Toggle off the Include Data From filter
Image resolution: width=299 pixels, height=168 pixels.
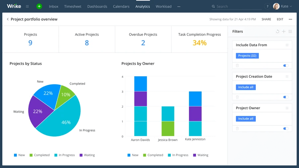point(286,66)
